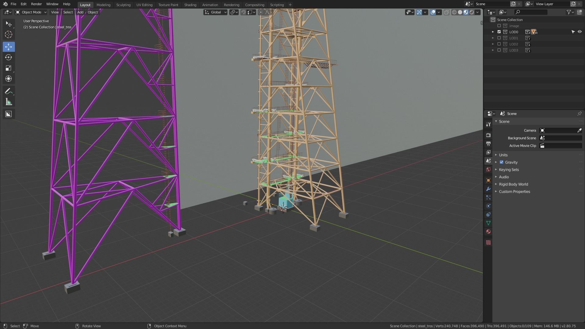Screen dimensions: 585x329
Task: Activate the Scale tool
Action: click(9, 68)
